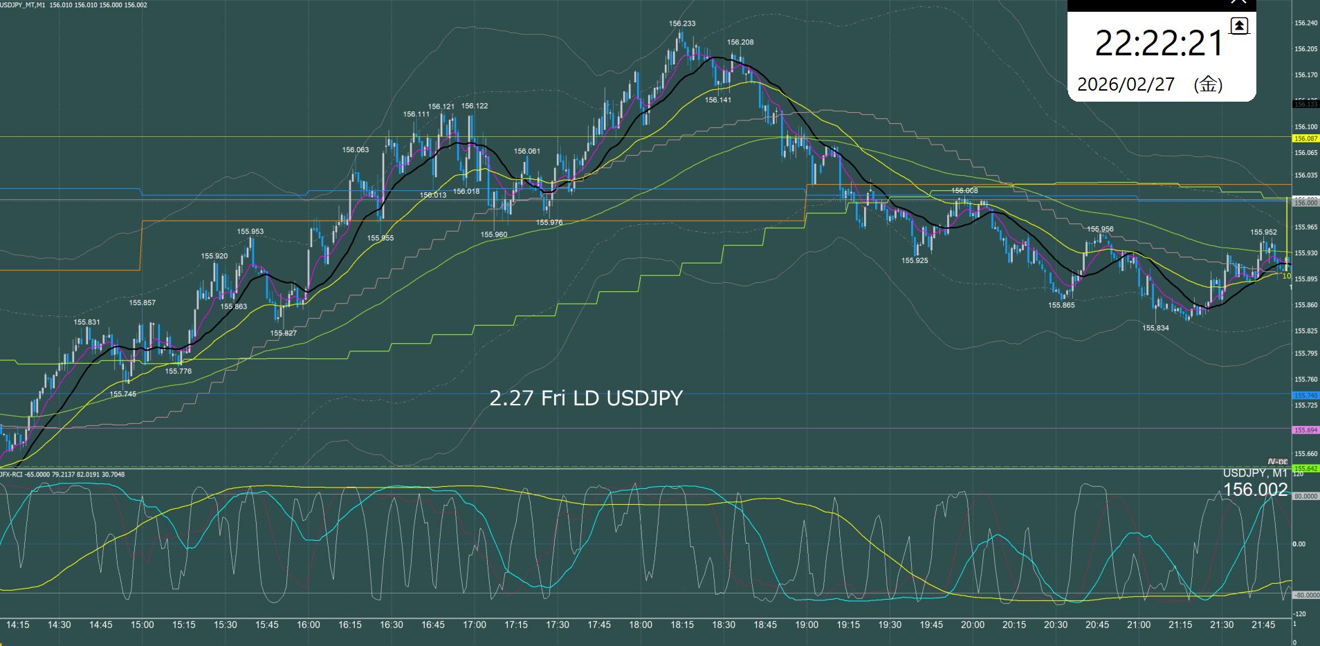Click the 2026/02/27 date in the clock widget

click(x=1126, y=84)
